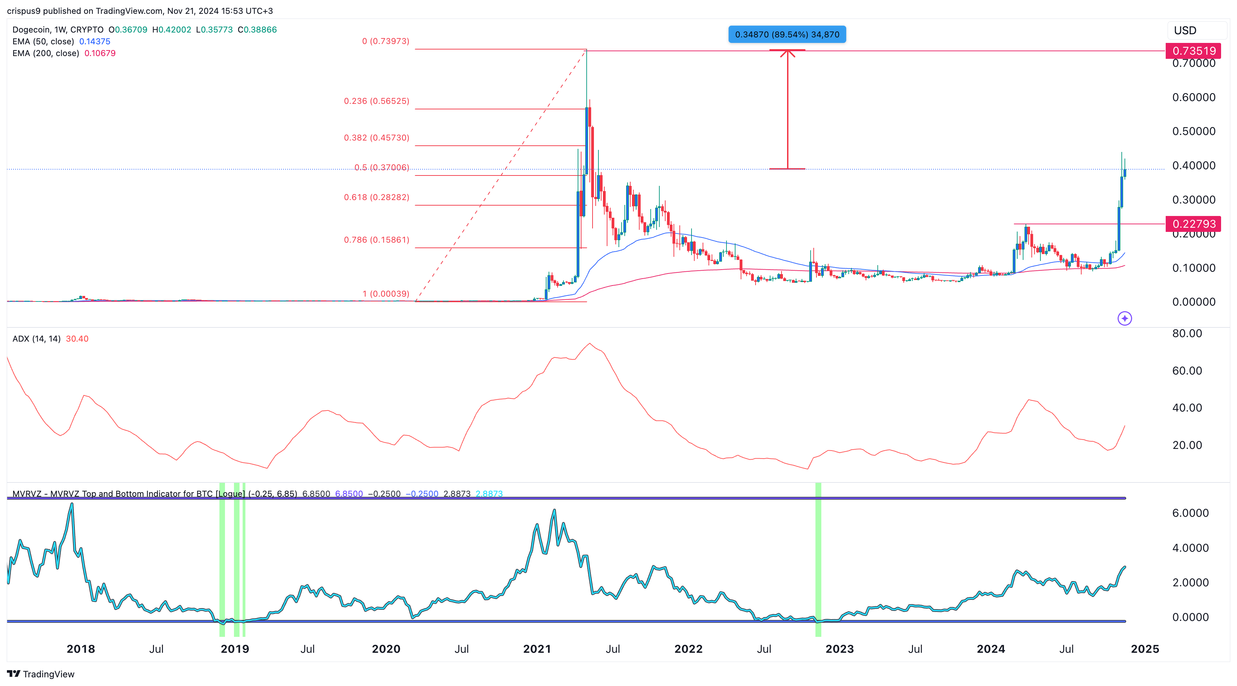Click the ADX 40.00 axis value
The height and width of the screenshot is (686, 1237).
pos(1187,408)
